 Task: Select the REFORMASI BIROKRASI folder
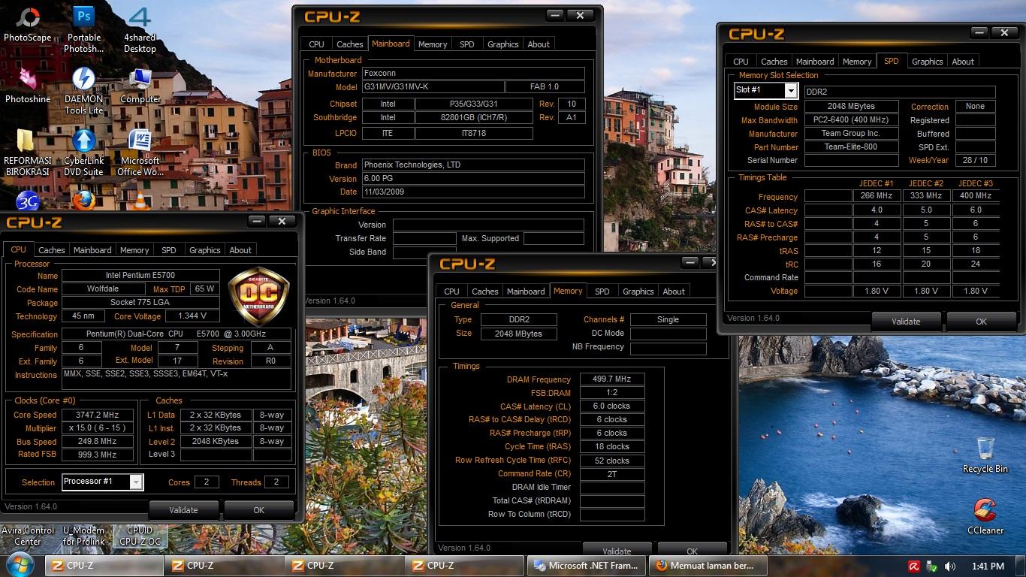tap(27, 153)
